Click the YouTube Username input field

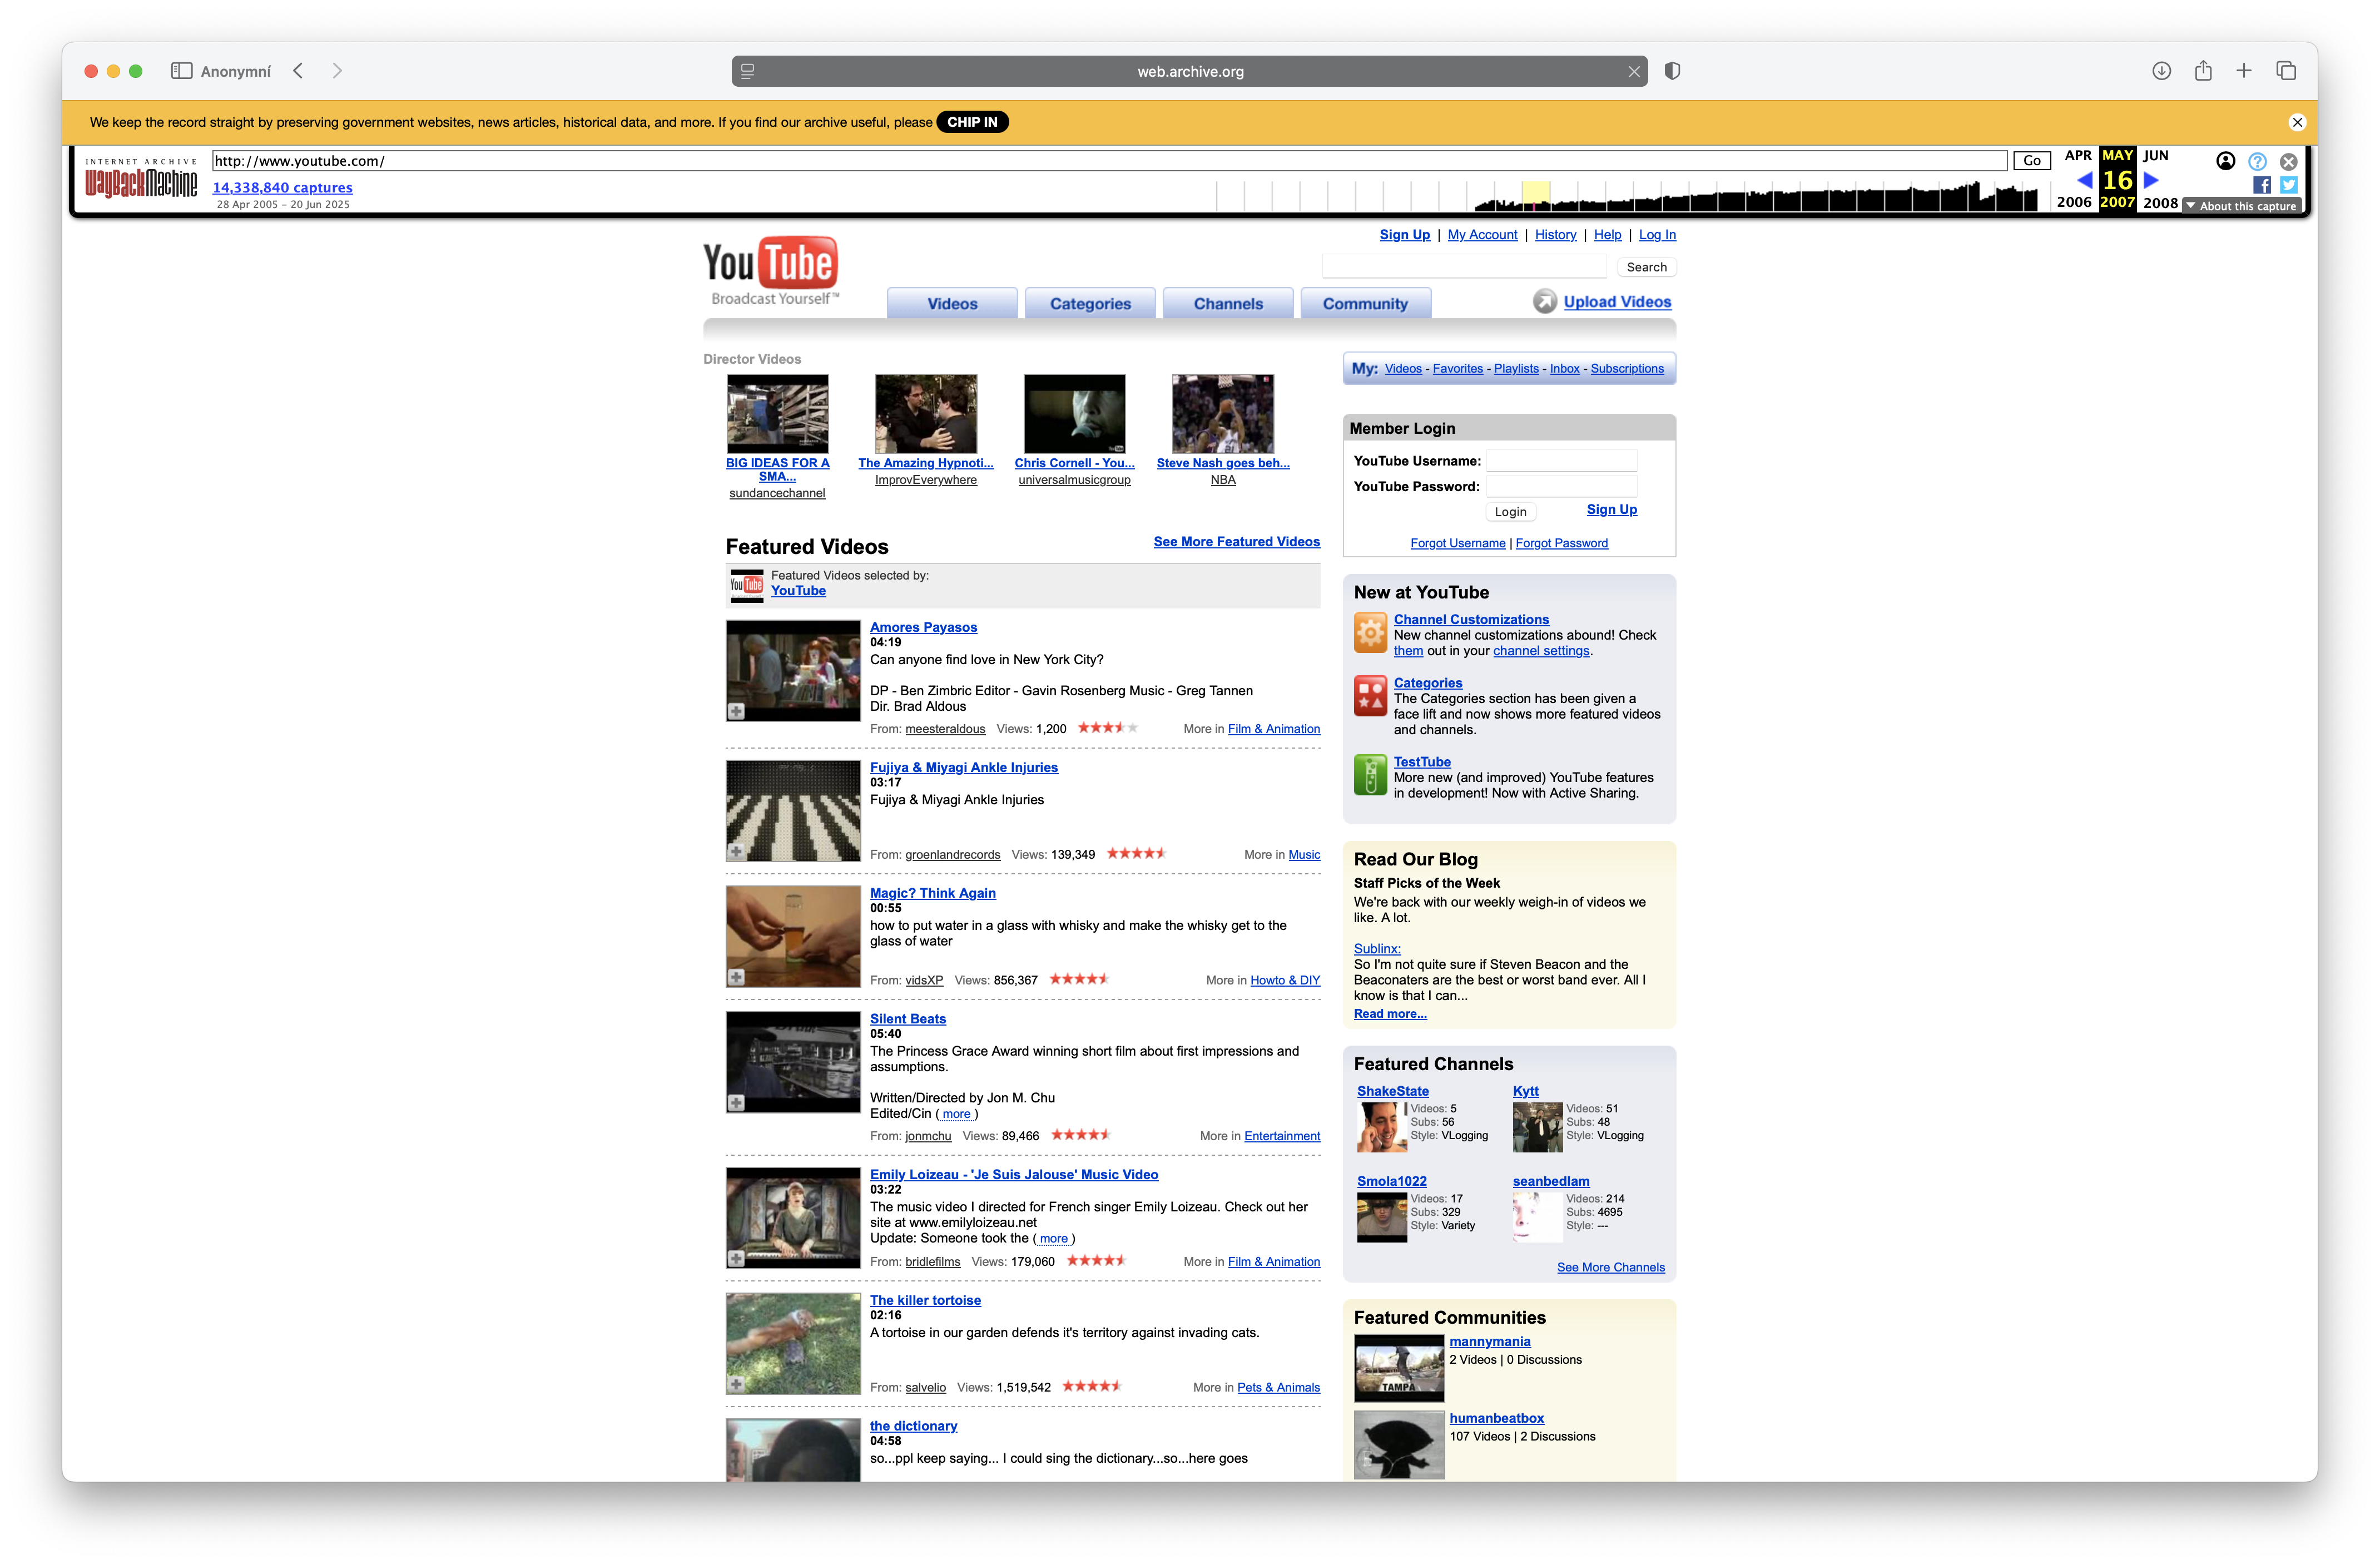[1561, 461]
